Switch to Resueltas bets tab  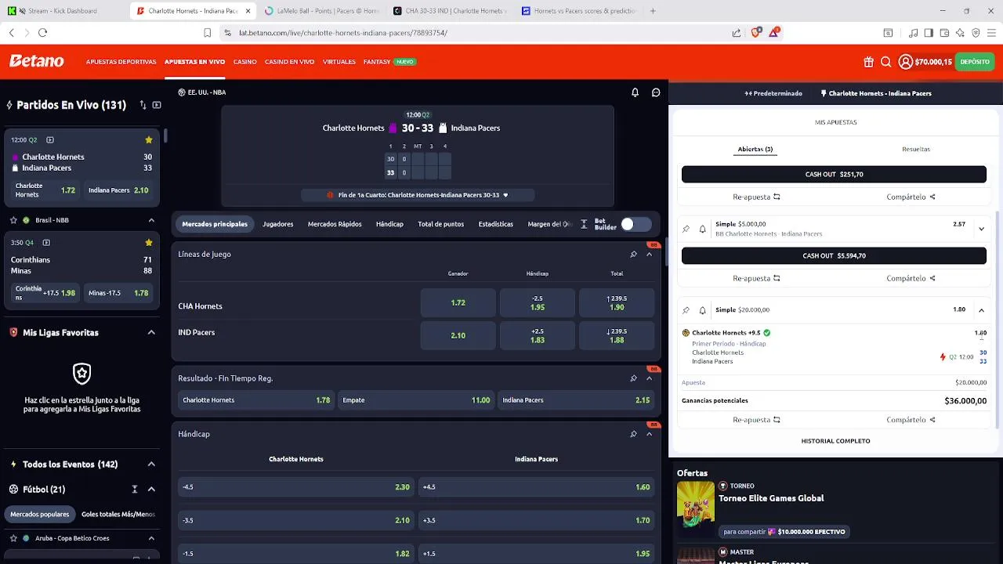click(916, 149)
